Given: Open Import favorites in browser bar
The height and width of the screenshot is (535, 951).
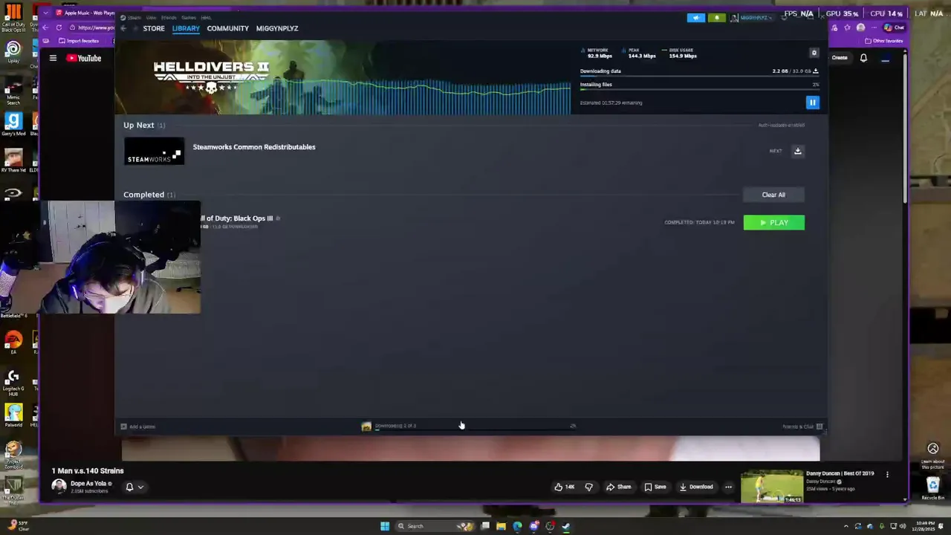Looking at the screenshot, I should (x=78, y=41).
